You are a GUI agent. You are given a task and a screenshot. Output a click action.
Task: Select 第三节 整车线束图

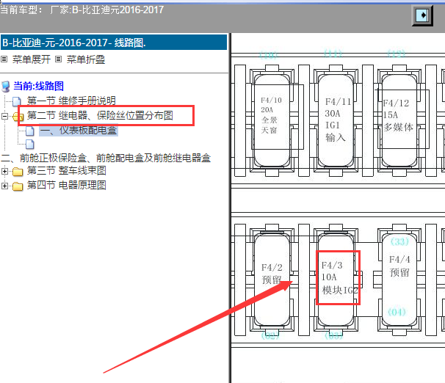(x=66, y=171)
